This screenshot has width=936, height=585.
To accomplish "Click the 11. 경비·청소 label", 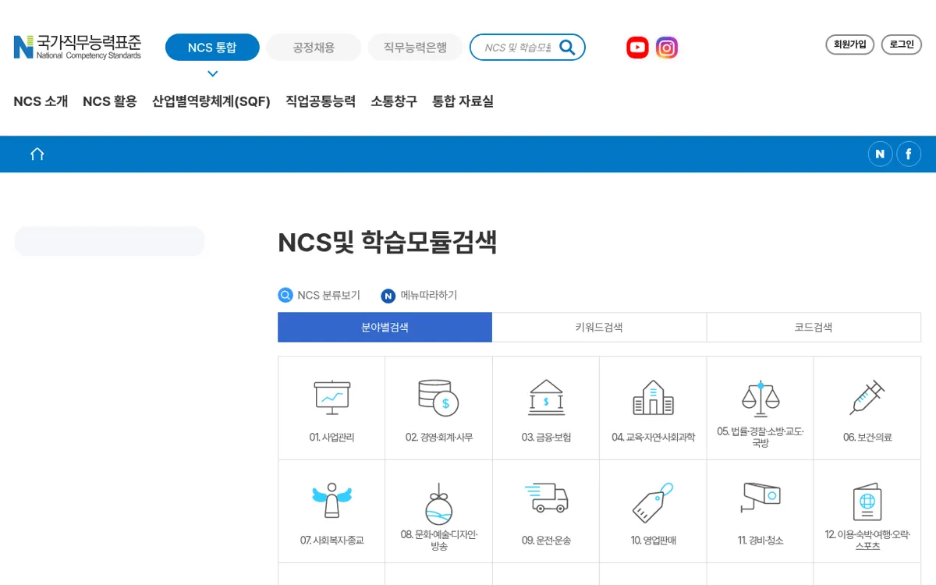I will [x=760, y=541].
